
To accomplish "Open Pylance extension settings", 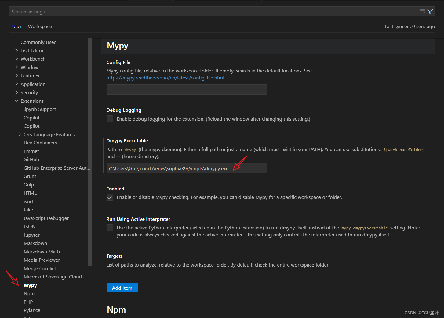I will click(32, 310).
